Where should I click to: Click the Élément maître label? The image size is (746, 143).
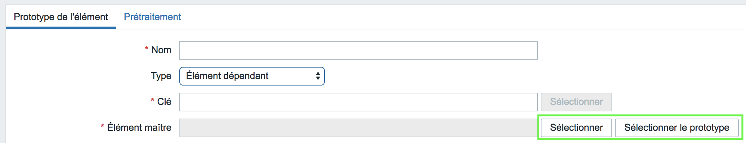coord(139,128)
